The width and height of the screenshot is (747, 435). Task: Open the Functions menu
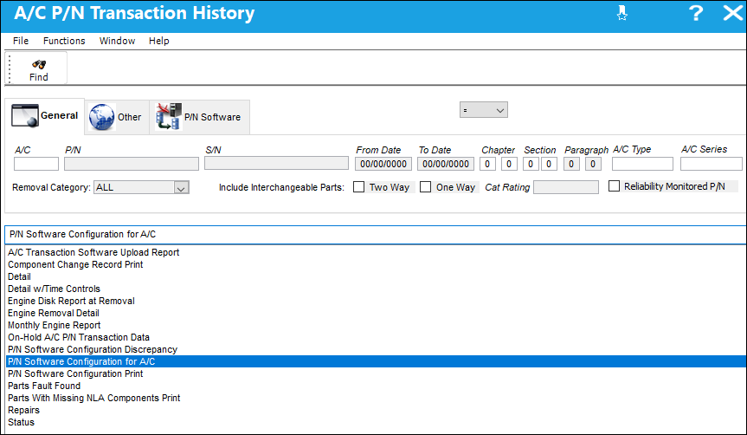[64, 41]
